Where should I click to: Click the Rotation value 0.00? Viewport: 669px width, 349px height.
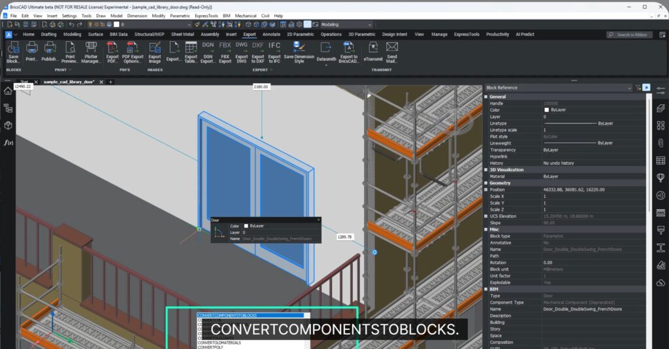point(548,263)
